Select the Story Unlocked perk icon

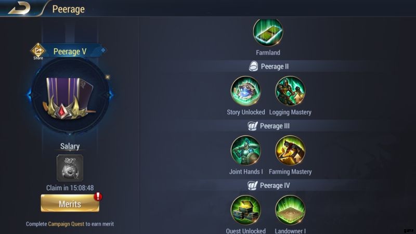pyautogui.click(x=245, y=91)
